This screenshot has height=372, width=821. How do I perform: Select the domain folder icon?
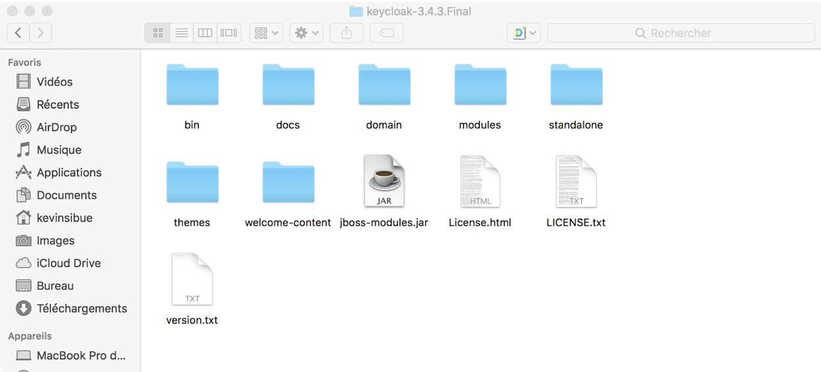384,84
